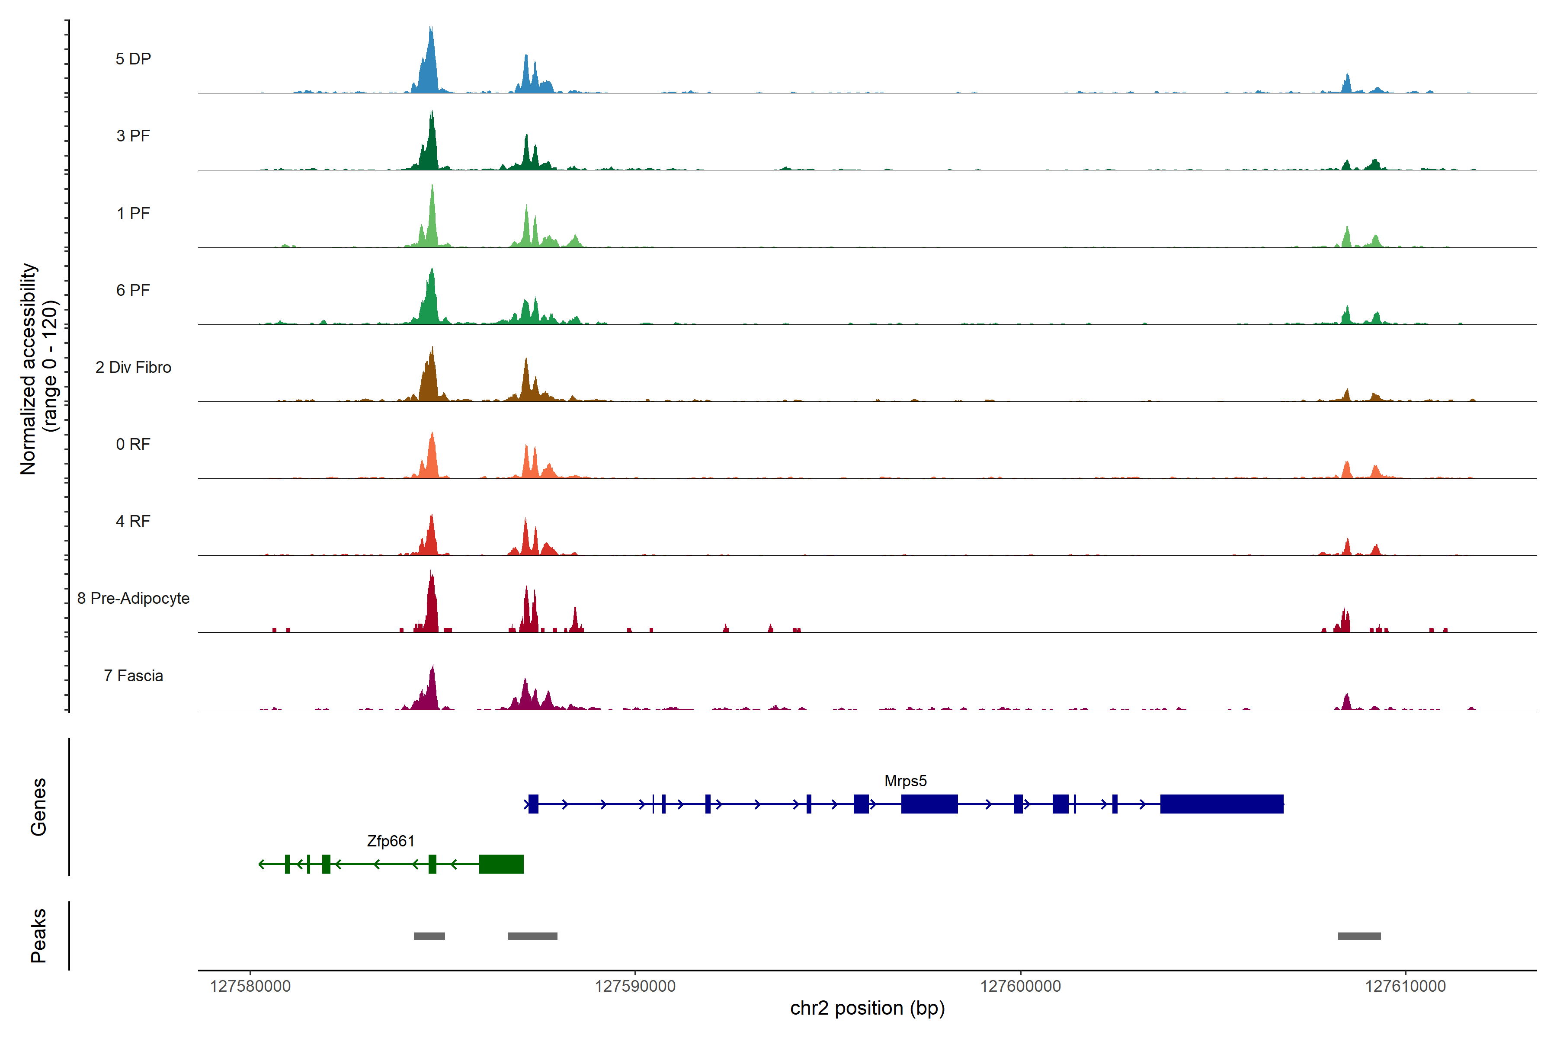Click the 8 Pre-Adipocyte label
Viewport: 1557px width, 1038px height.
coord(133,599)
